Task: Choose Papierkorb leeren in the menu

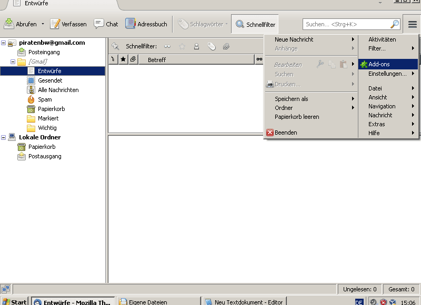Action: pyautogui.click(x=297, y=117)
